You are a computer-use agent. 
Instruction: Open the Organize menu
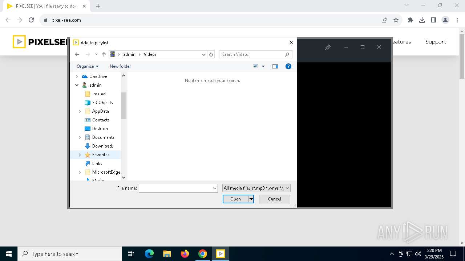[x=88, y=66]
